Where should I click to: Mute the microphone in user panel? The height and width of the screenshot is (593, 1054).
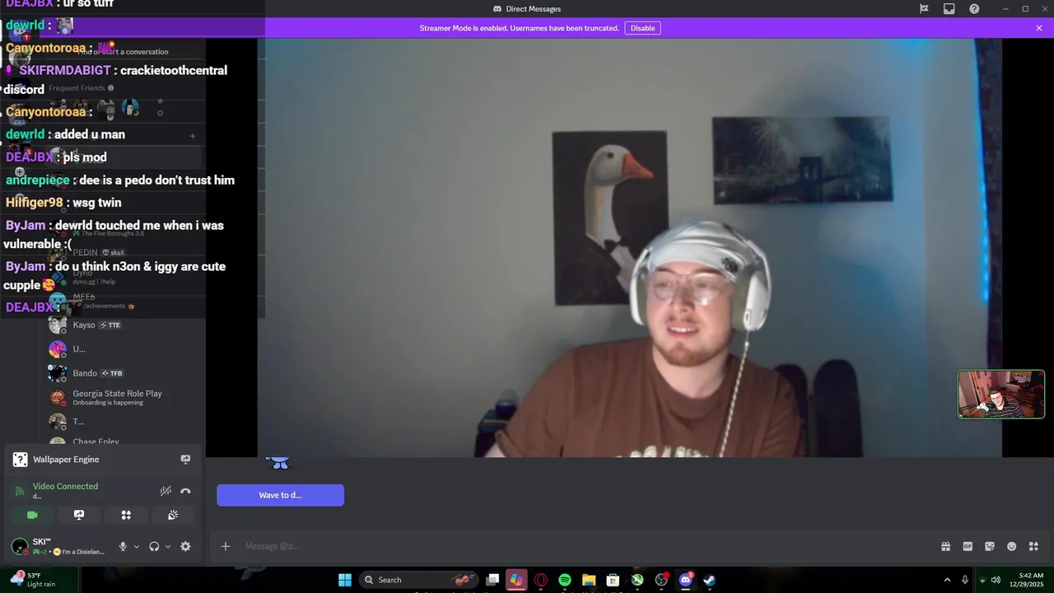tap(123, 546)
